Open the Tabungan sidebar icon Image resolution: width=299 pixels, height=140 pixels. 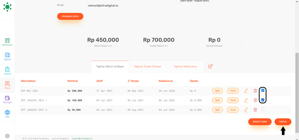pyautogui.click(x=7, y=100)
